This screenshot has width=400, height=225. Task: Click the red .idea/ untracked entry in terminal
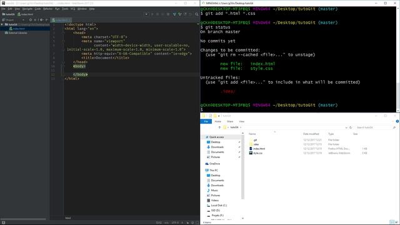point(227,91)
